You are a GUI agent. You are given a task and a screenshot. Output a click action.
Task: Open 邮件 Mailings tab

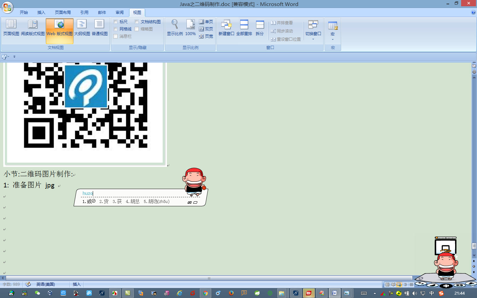102,12
